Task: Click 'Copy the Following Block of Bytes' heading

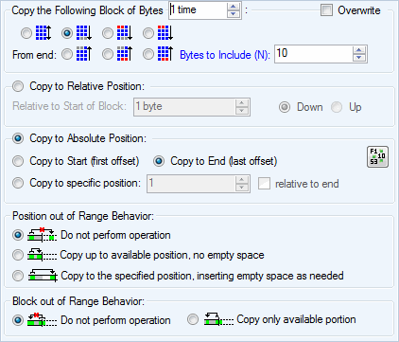Action: (87, 10)
